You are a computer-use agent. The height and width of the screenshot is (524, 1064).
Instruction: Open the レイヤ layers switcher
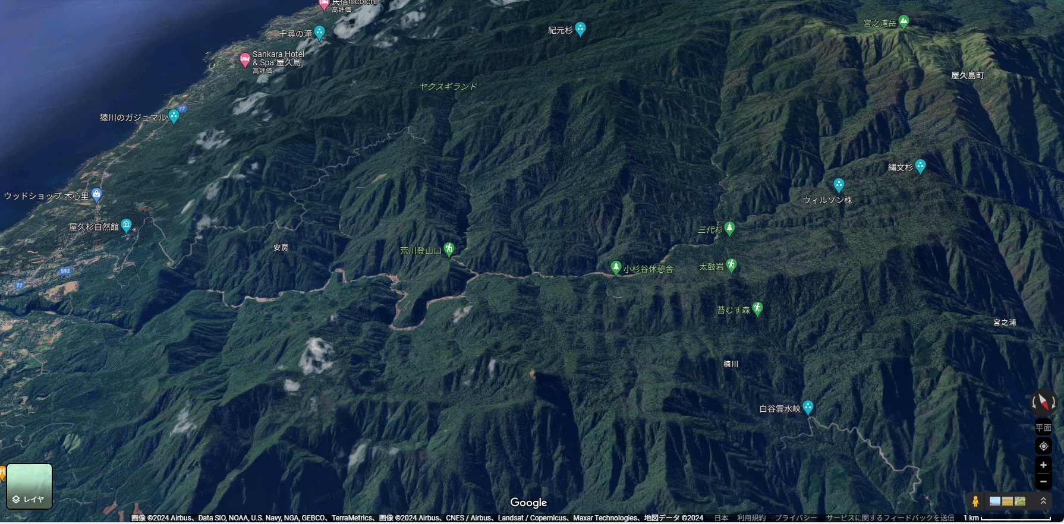tap(29, 487)
